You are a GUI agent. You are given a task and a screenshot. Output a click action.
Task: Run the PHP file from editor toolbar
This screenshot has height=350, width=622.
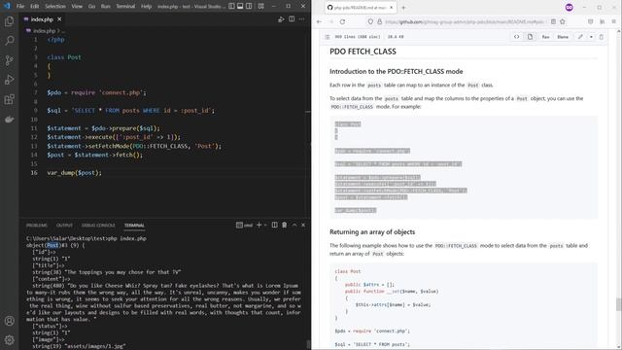(281, 19)
